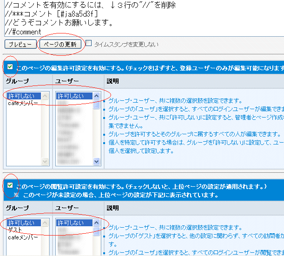The width and height of the screenshot is (284, 256).
Task: Click down arrow of edit group list scrollbar
Action: click(45, 162)
